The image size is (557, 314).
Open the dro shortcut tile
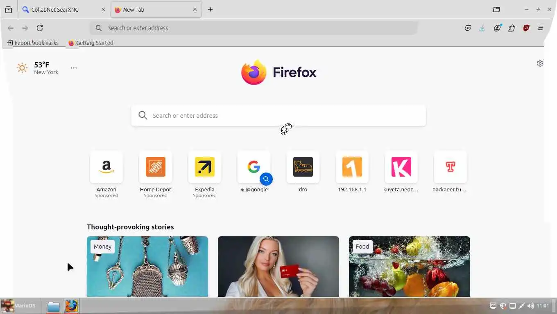(x=303, y=167)
